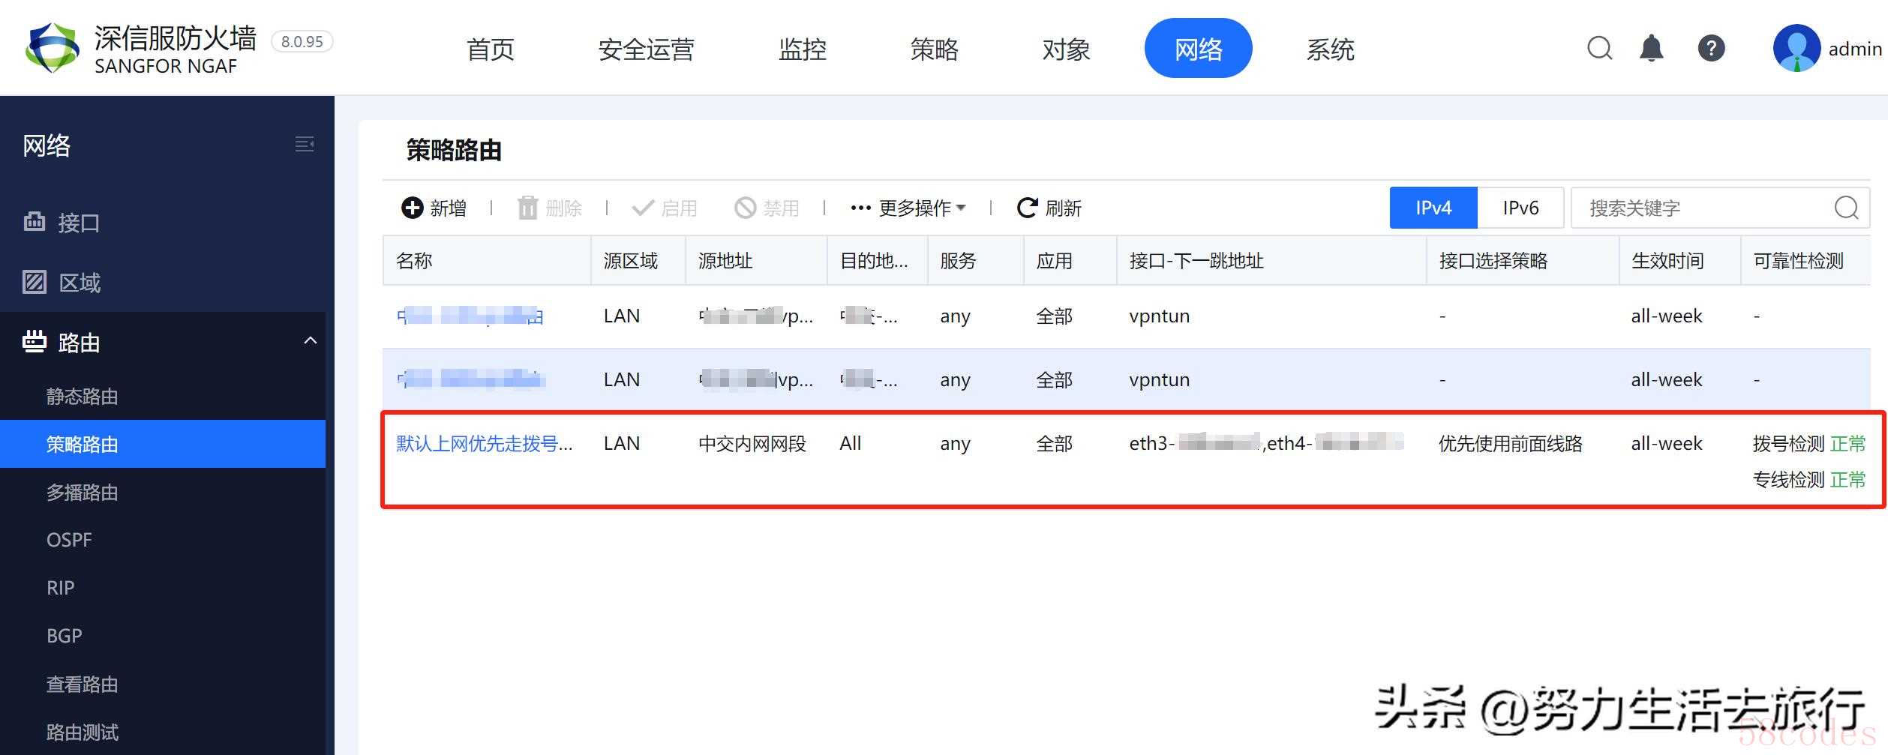Viewport: 1888px width, 755px height.
Task: Open the 默认上网优先走拨号 policy link
Action: click(x=484, y=444)
